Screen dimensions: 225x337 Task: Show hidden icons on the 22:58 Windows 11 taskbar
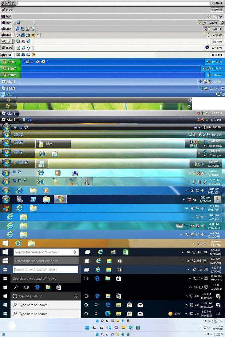coord(200,328)
